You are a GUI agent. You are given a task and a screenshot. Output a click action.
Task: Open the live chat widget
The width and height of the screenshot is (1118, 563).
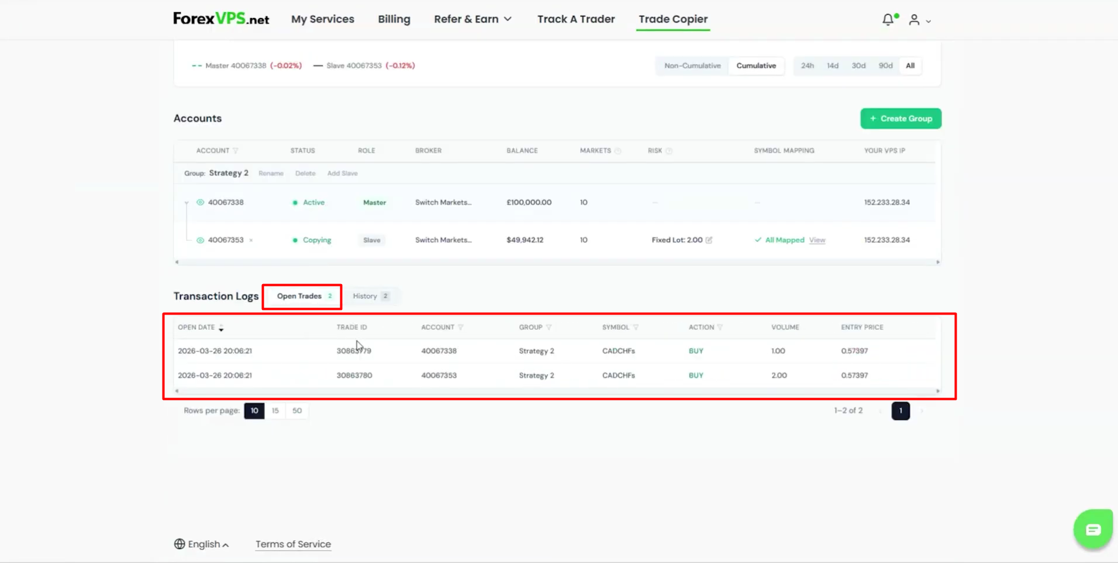pos(1093,529)
